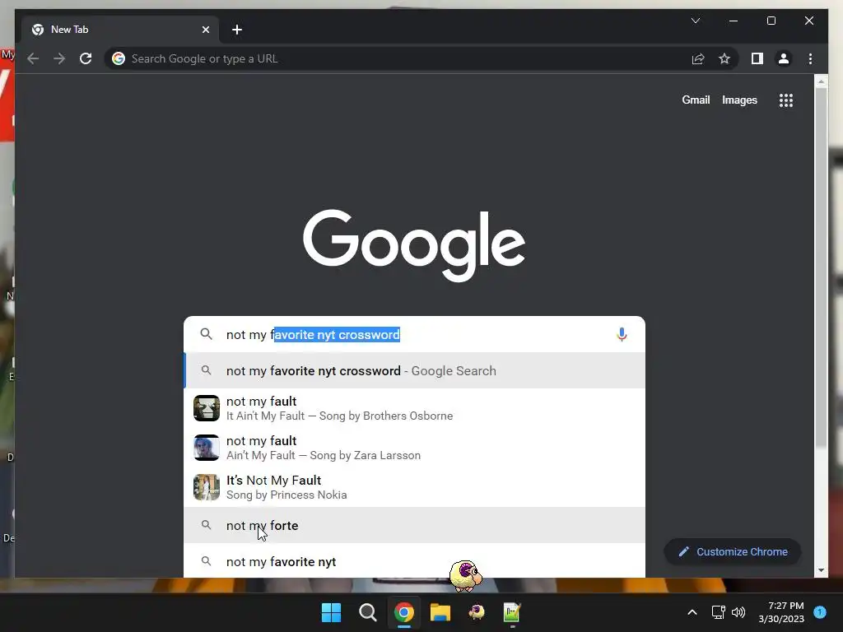The height and width of the screenshot is (632, 843).
Task: Open Gmail link
Action: (696, 100)
